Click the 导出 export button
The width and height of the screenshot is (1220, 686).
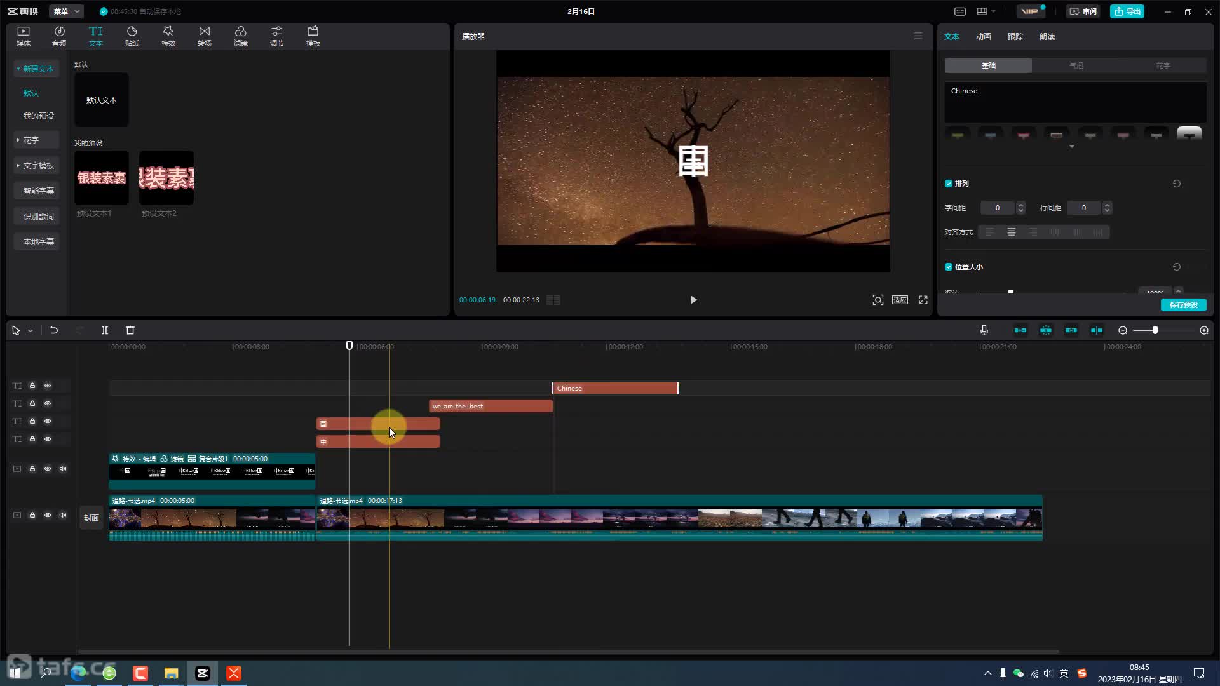(1127, 11)
